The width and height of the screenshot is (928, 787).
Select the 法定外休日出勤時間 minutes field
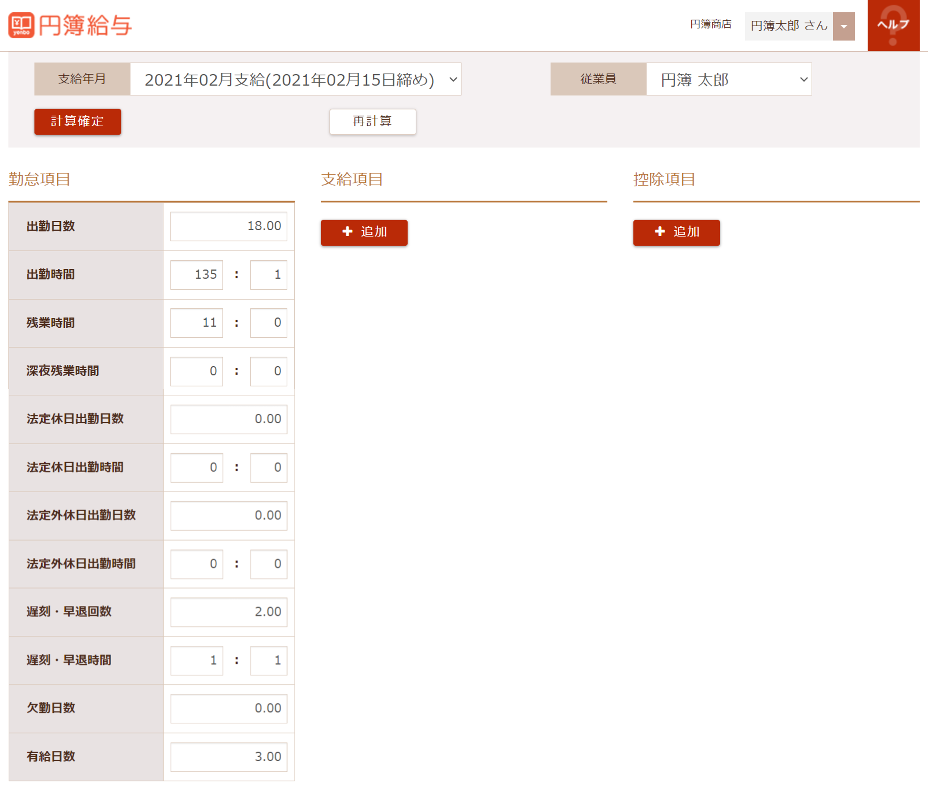(x=269, y=564)
